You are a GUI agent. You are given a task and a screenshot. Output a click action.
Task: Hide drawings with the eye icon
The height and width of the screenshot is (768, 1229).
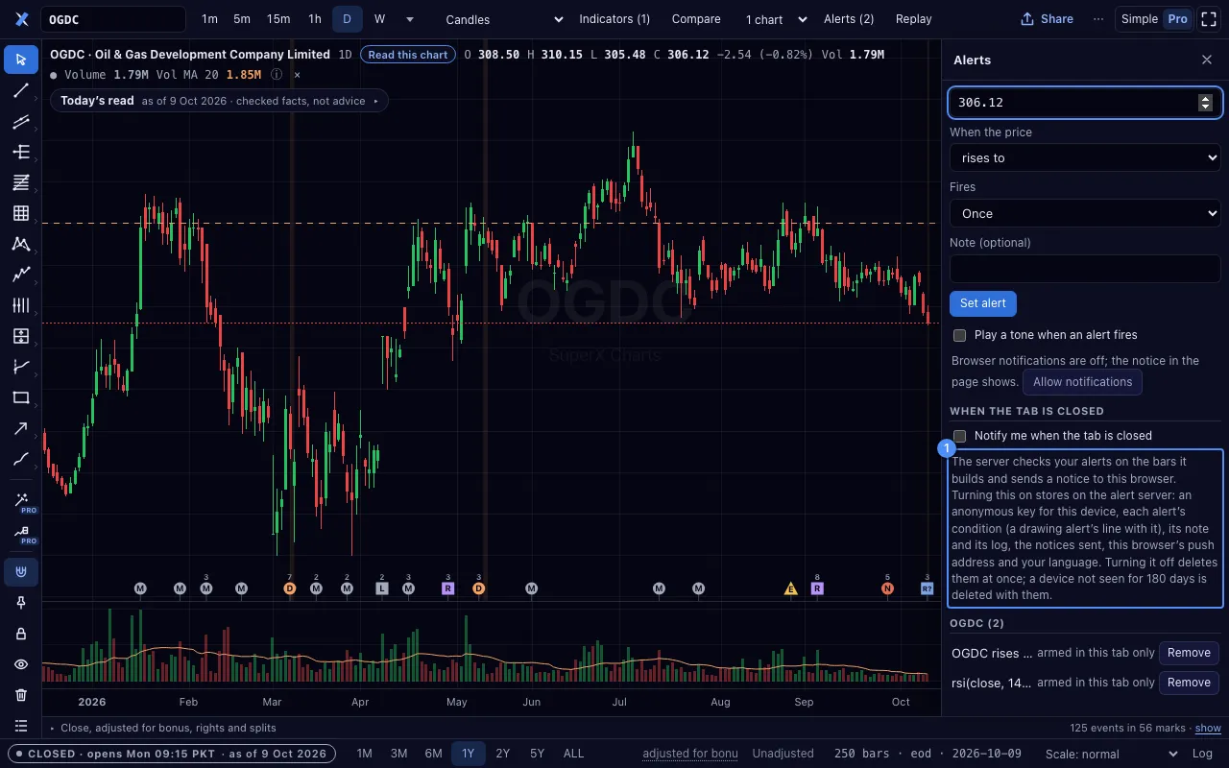21,664
